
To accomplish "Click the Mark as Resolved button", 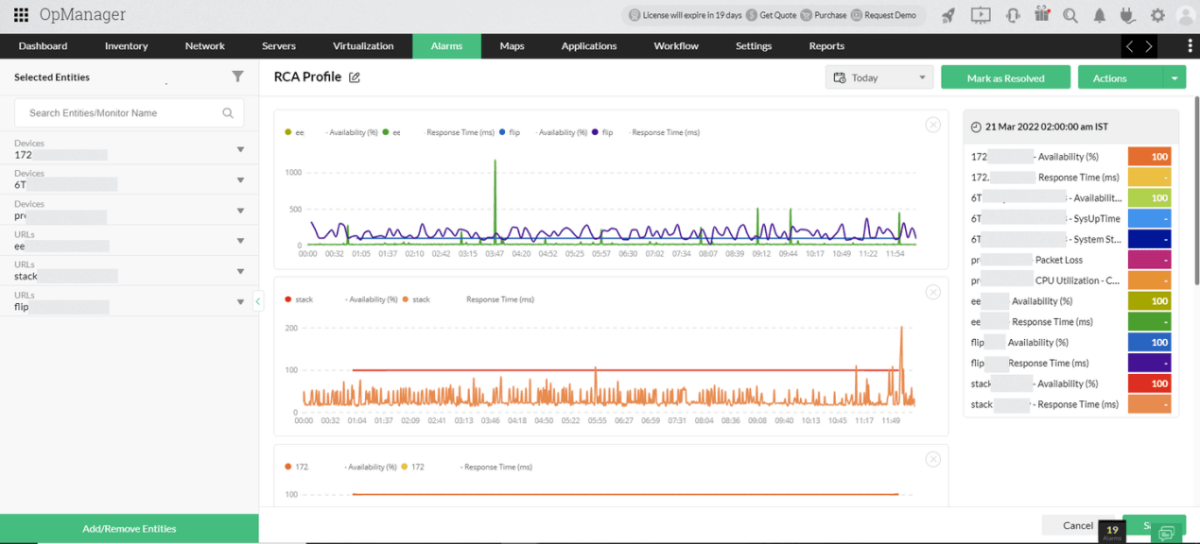I will tap(1005, 77).
